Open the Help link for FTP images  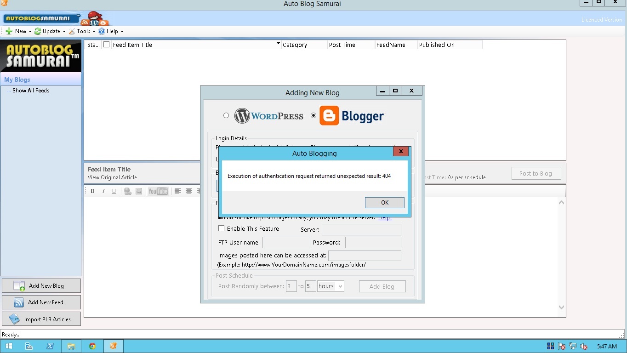tap(385, 217)
